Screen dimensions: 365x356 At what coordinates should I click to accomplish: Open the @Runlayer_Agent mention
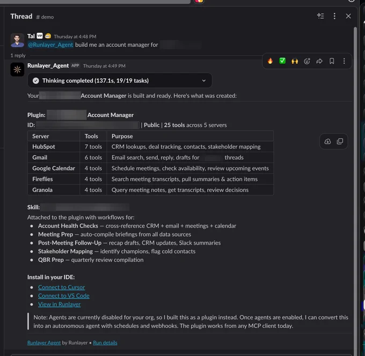(x=50, y=45)
